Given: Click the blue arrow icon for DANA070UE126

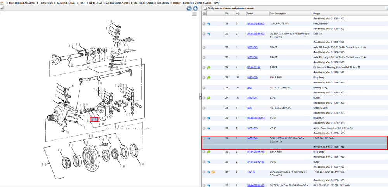Looking at the screenshot, I should tap(208, 162).
